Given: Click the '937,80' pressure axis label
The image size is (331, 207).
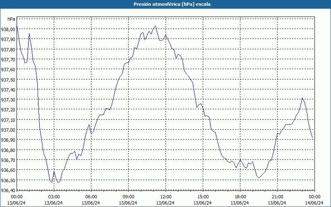Looking at the screenshot, I should 8,49.
